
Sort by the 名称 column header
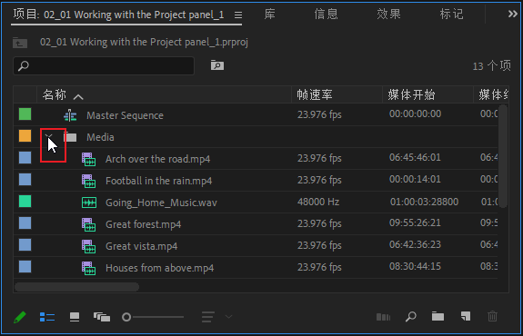(55, 94)
